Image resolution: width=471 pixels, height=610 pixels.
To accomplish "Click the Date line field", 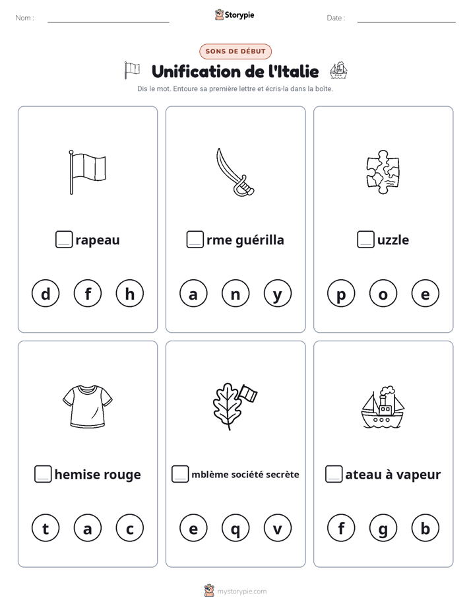I will coord(406,18).
